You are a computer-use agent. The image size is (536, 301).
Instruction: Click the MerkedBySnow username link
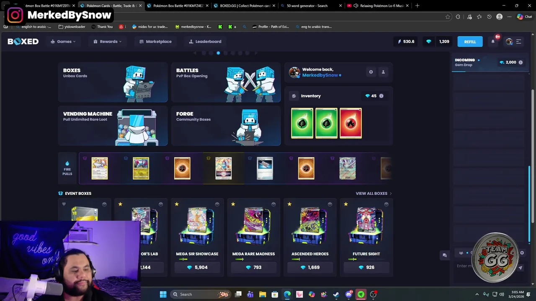coord(320,75)
